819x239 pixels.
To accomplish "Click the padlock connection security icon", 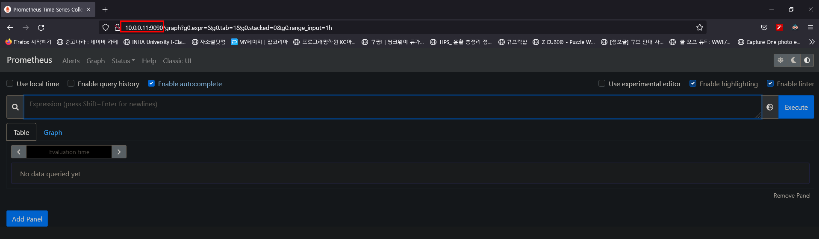I will (x=117, y=27).
